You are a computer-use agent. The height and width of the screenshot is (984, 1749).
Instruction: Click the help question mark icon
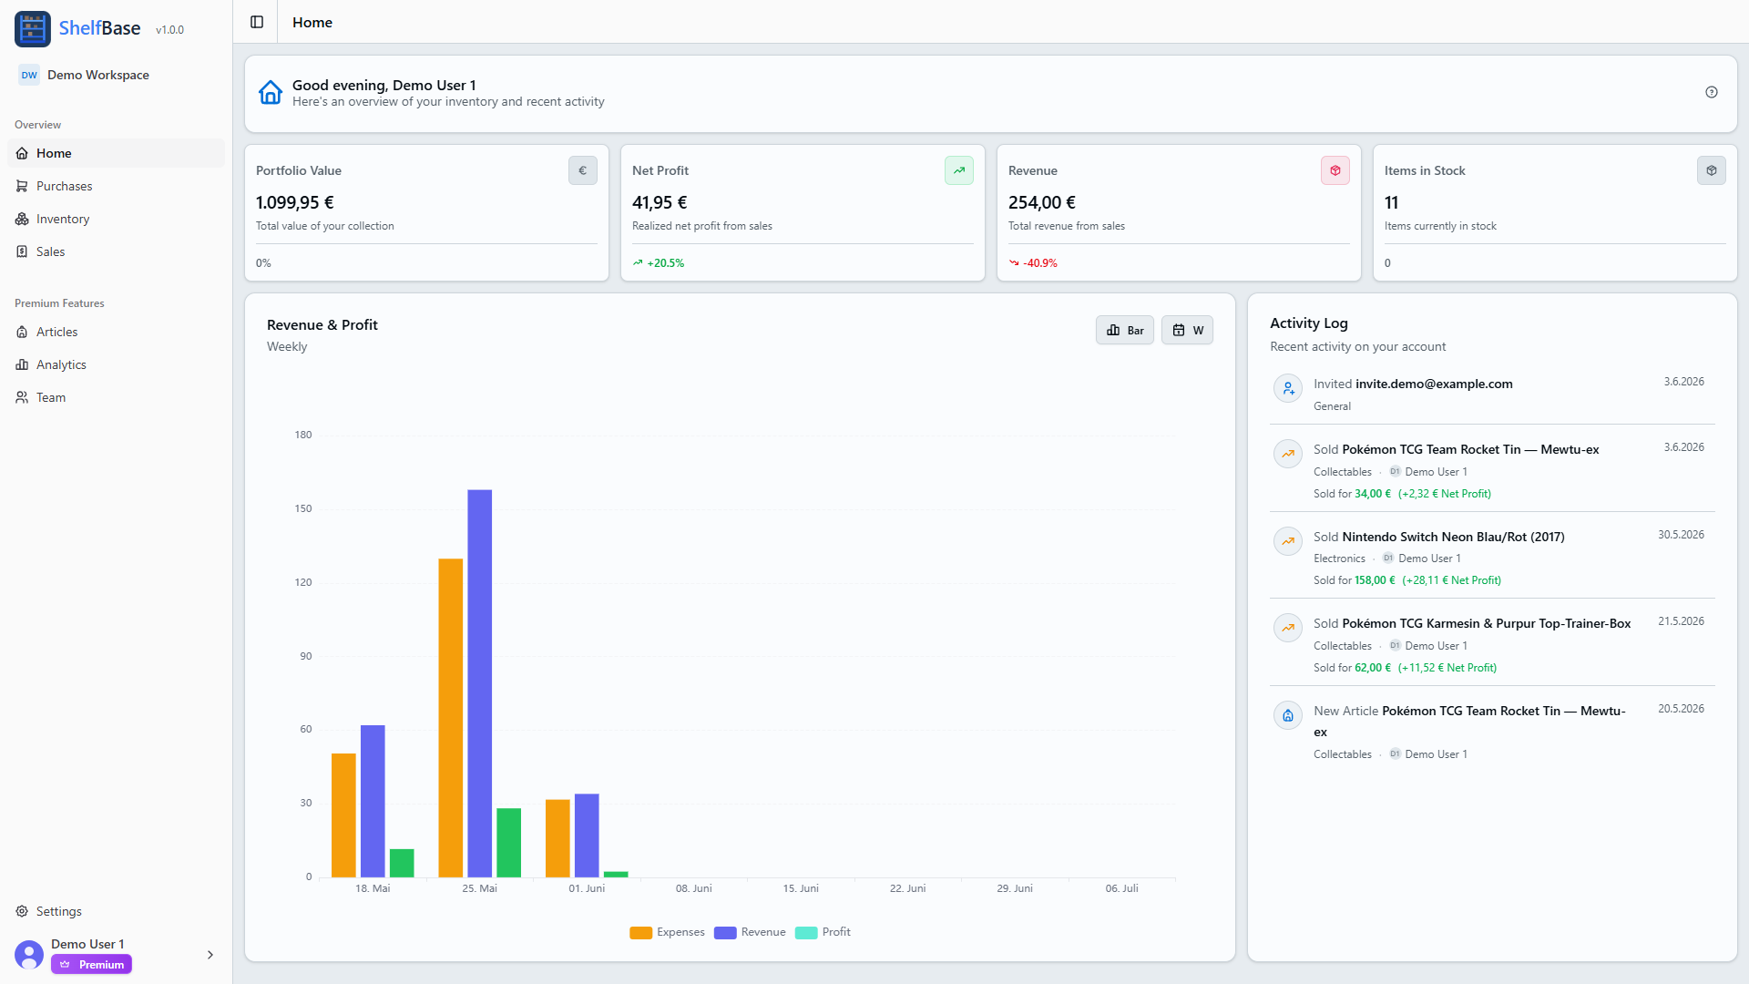tap(1712, 92)
